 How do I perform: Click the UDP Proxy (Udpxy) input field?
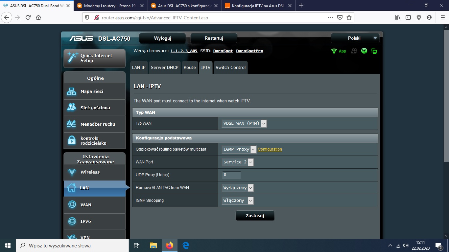(x=231, y=175)
